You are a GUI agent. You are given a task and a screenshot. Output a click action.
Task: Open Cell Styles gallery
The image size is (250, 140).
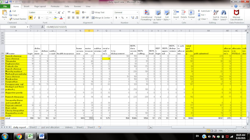click(x=167, y=15)
